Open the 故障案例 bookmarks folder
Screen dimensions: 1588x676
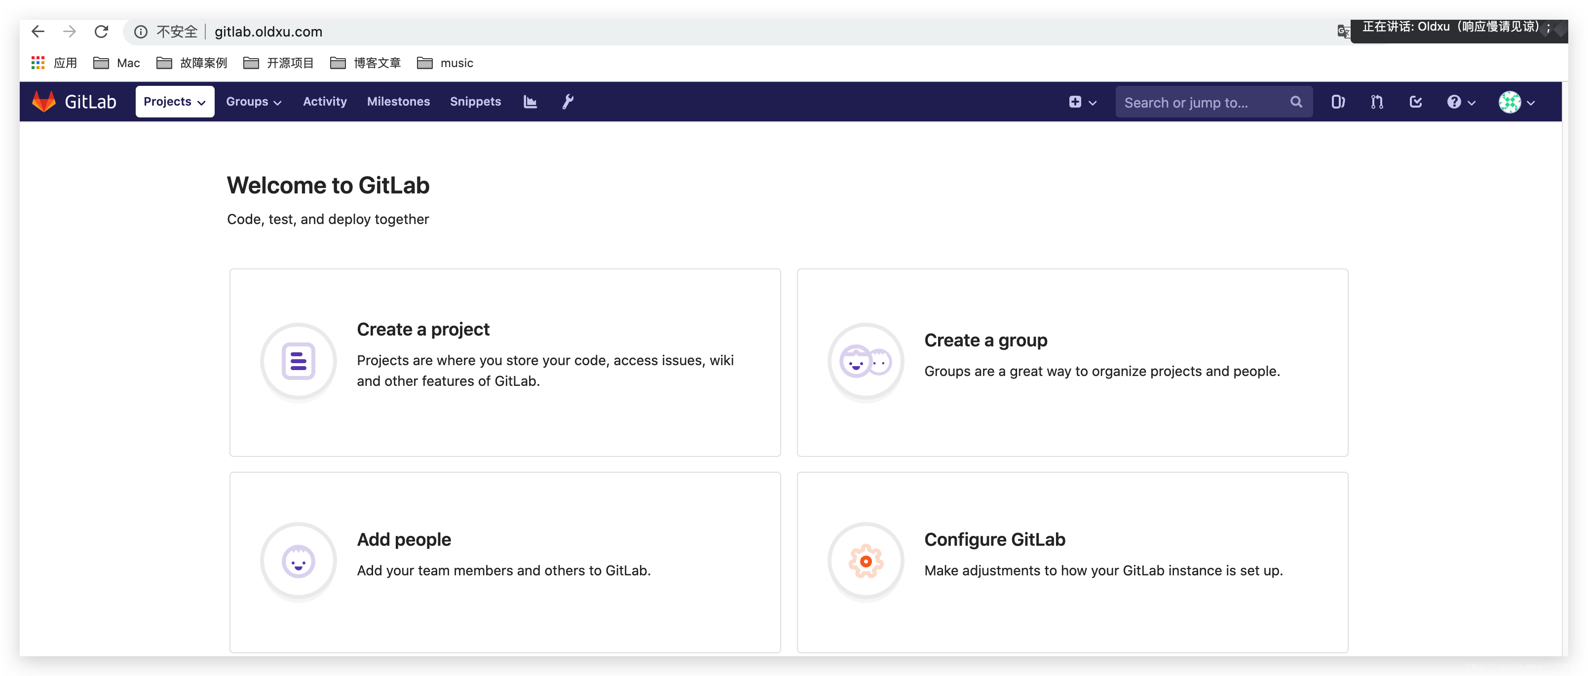point(192,63)
